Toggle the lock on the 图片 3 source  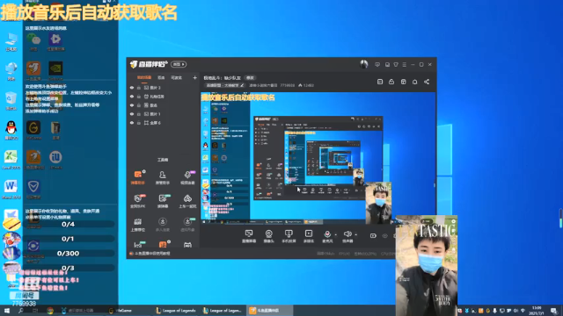point(139,88)
